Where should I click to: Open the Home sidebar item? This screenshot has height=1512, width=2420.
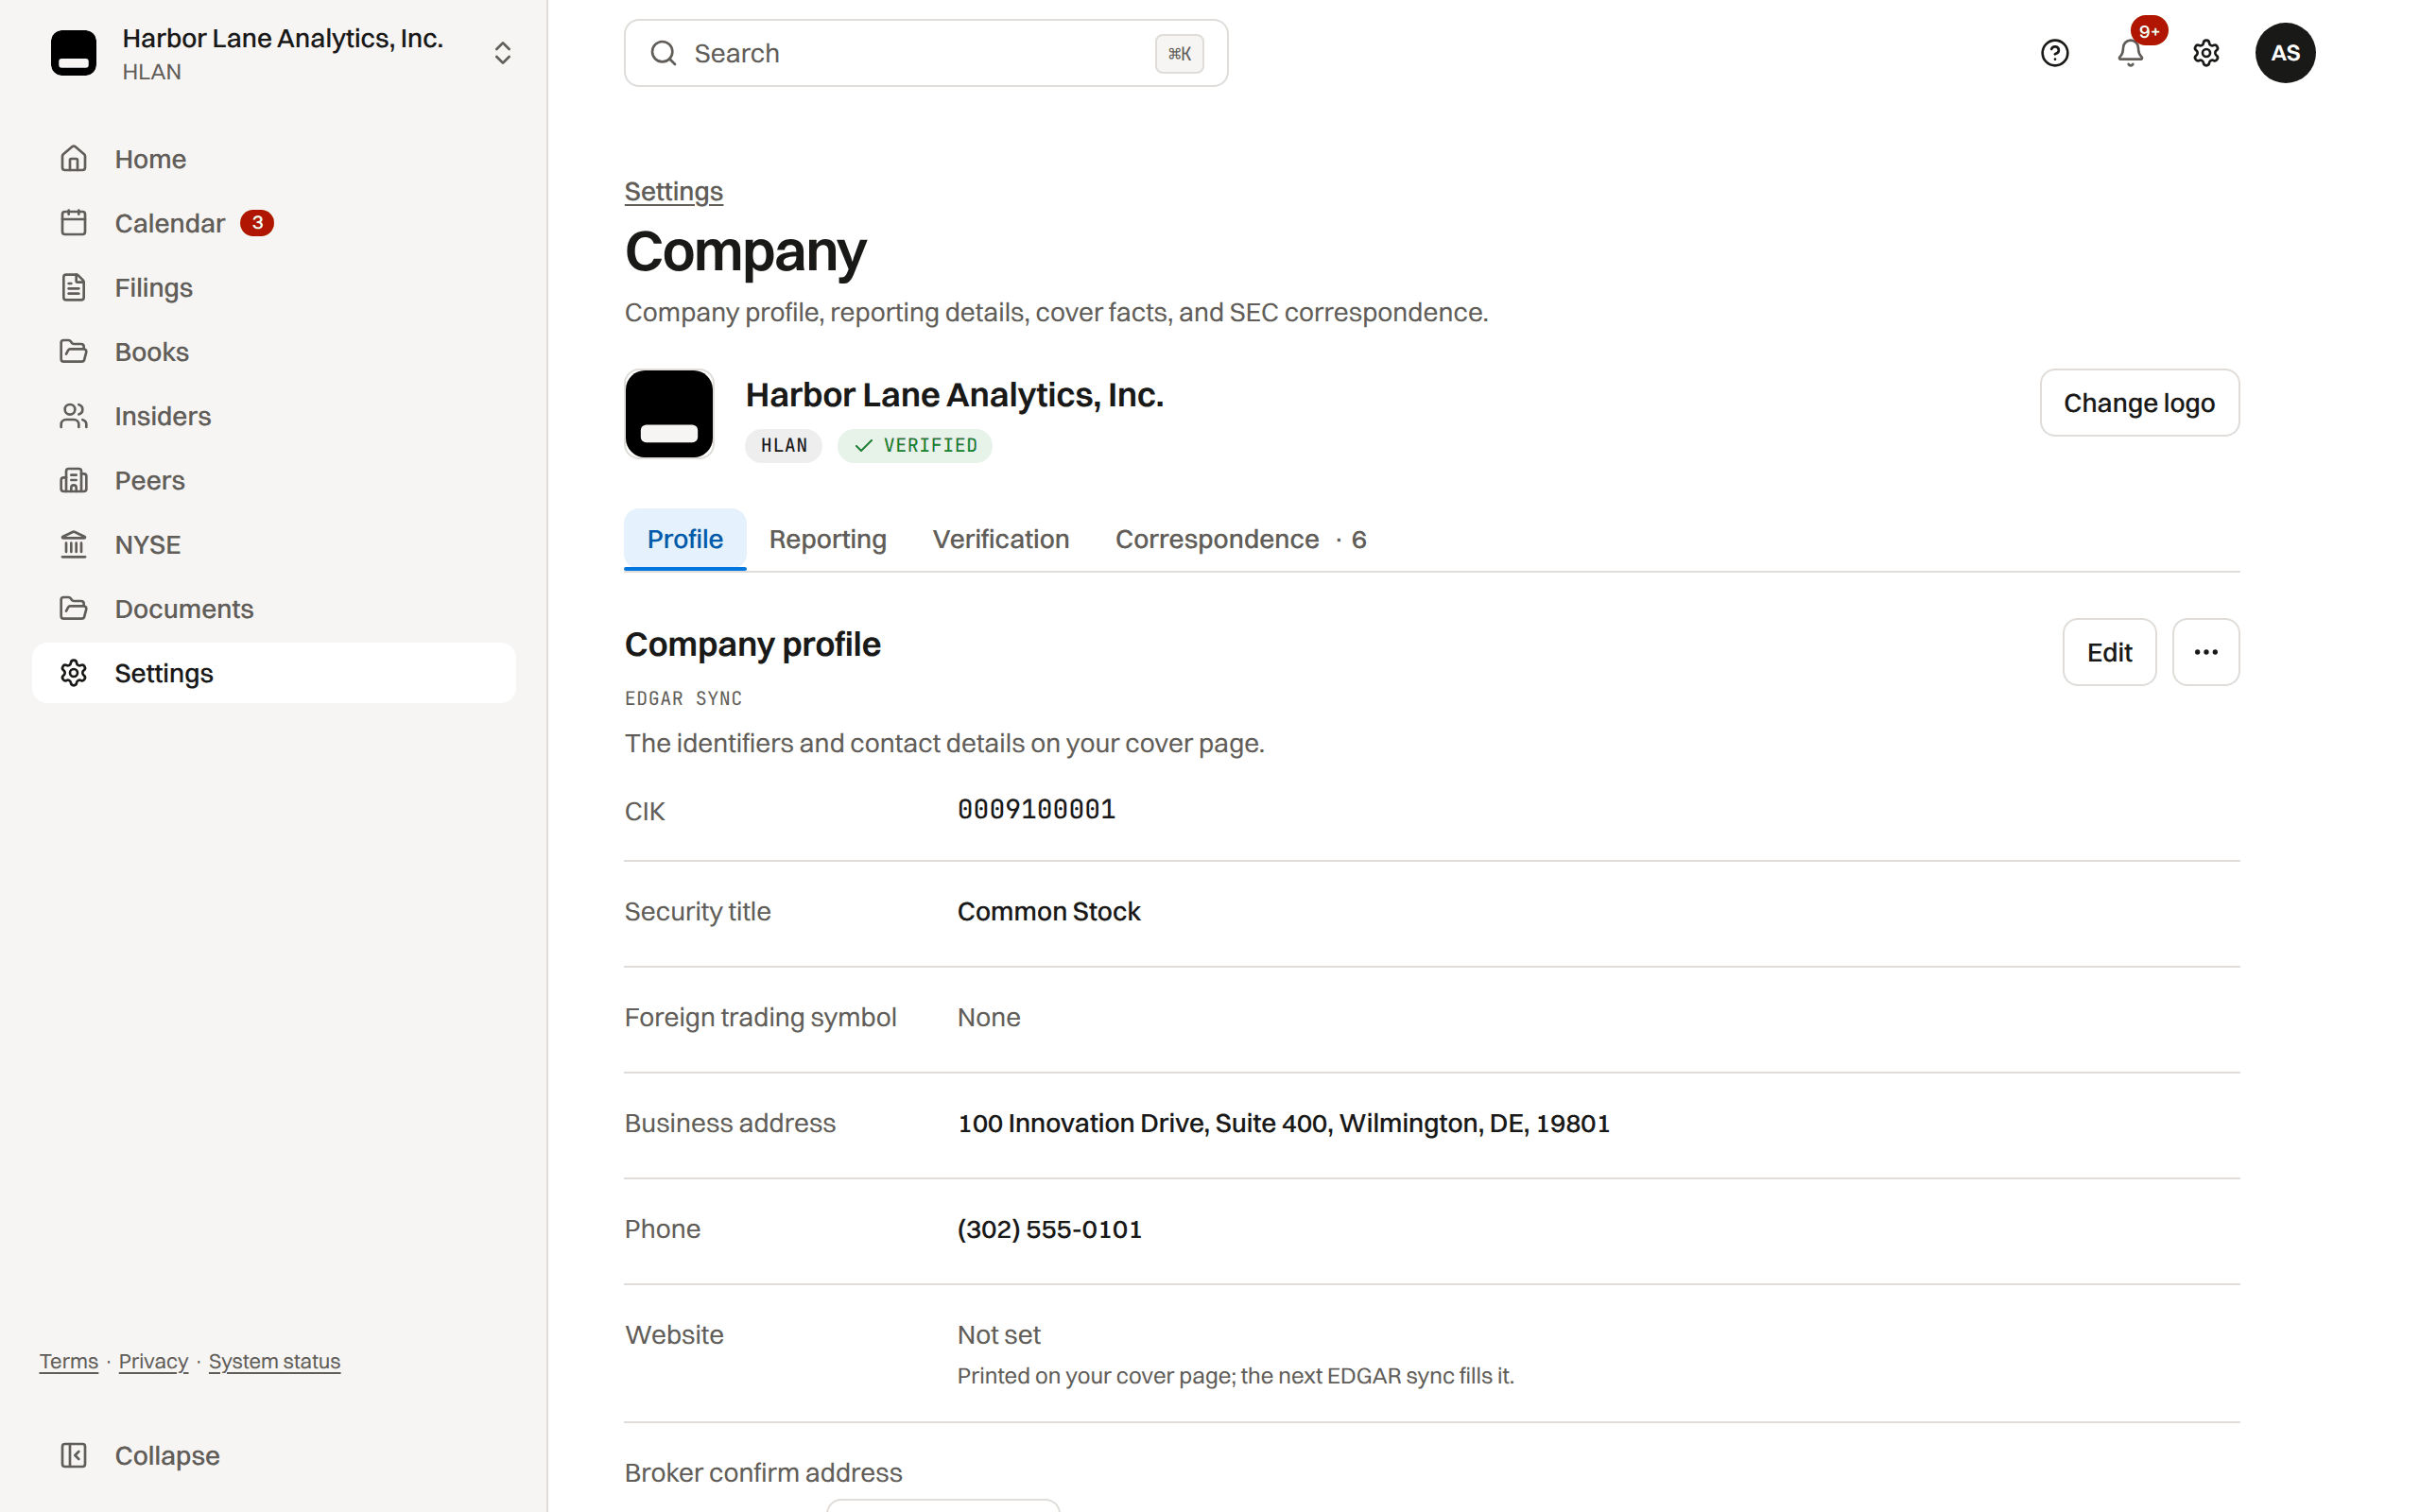(273, 159)
